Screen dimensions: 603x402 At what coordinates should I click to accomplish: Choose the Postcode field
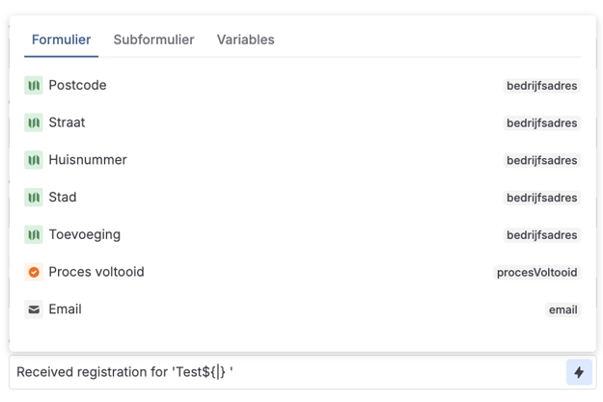point(77,86)
